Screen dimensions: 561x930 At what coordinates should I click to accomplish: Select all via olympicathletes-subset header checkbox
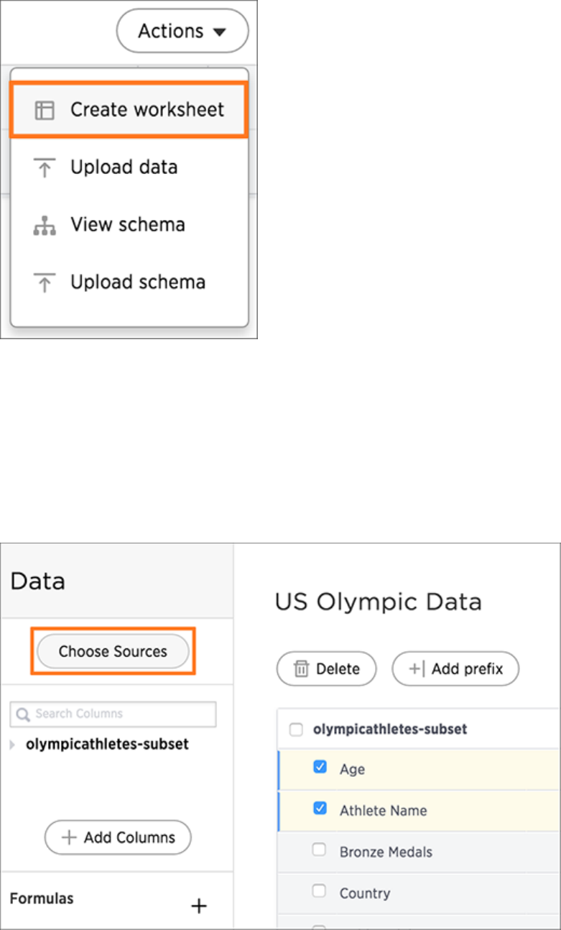[x=296, y=729]
